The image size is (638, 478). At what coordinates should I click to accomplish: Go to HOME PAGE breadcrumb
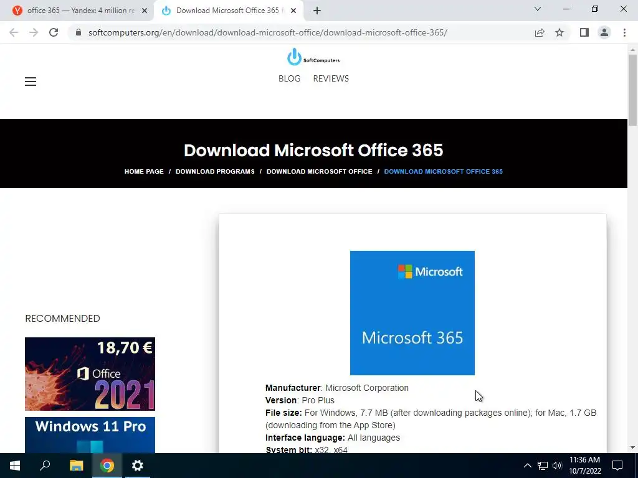coord(144,172)
